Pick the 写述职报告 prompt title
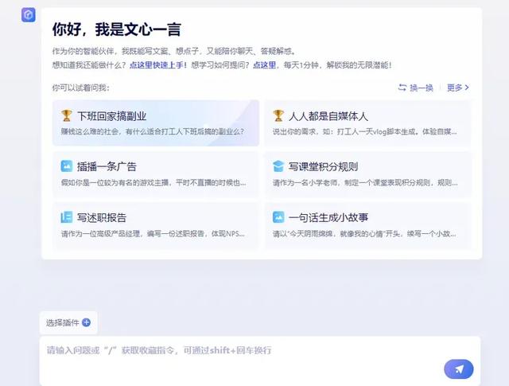 102,218
